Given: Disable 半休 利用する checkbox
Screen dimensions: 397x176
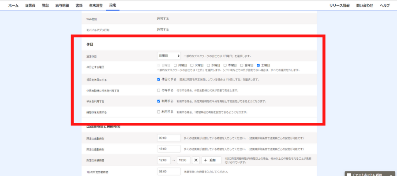Looking at the screenshot, I should (159, 101).
